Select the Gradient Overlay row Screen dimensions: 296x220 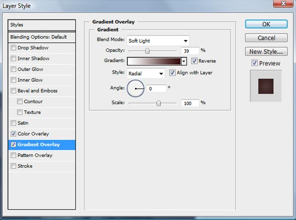tap(42, 145)
